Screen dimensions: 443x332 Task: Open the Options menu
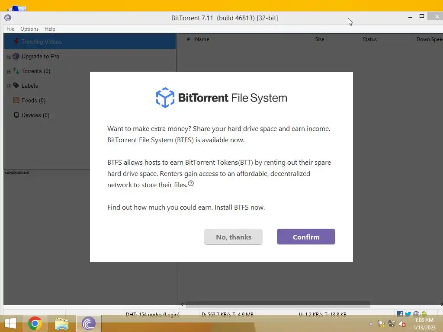29,29
